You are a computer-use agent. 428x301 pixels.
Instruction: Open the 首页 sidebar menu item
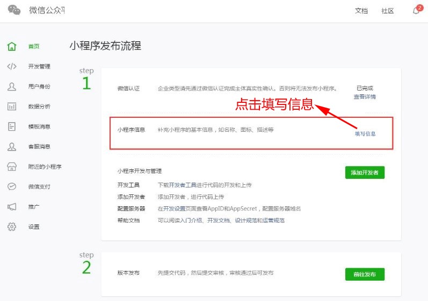click(34, 46)
